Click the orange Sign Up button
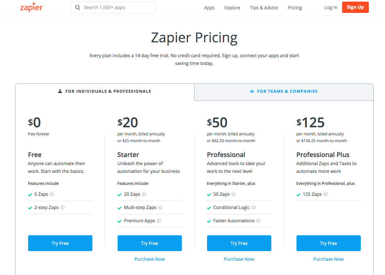 click(355, 7)
